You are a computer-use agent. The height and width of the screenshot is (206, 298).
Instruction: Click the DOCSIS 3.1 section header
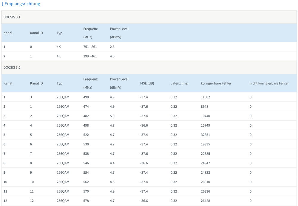click(12, 17)
